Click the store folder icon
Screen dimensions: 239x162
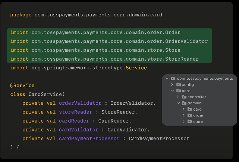pos(190,121)
